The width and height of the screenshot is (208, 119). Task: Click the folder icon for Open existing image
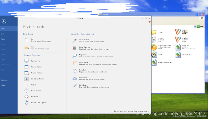pos(26,48)
